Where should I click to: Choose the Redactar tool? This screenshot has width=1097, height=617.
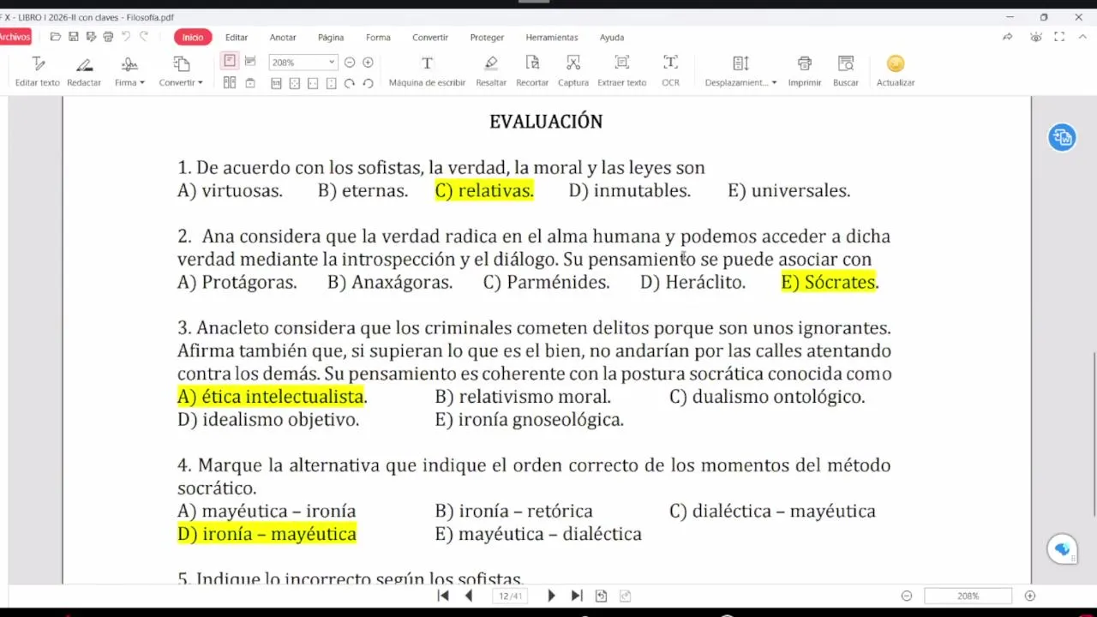coord(84,71)
